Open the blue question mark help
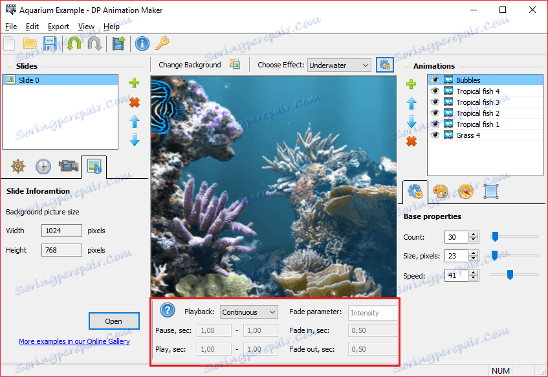Image resolution: width=548 pixels, height=377 pixels. (168, 310)
